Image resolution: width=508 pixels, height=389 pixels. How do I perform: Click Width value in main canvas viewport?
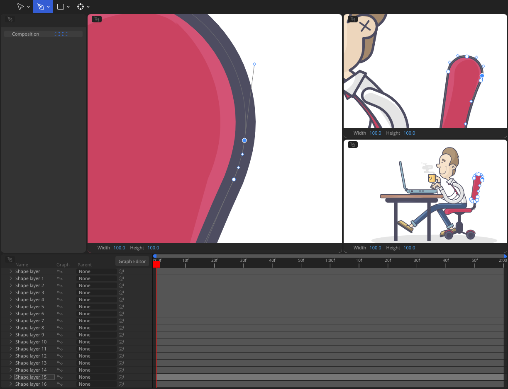pos(119,248)
